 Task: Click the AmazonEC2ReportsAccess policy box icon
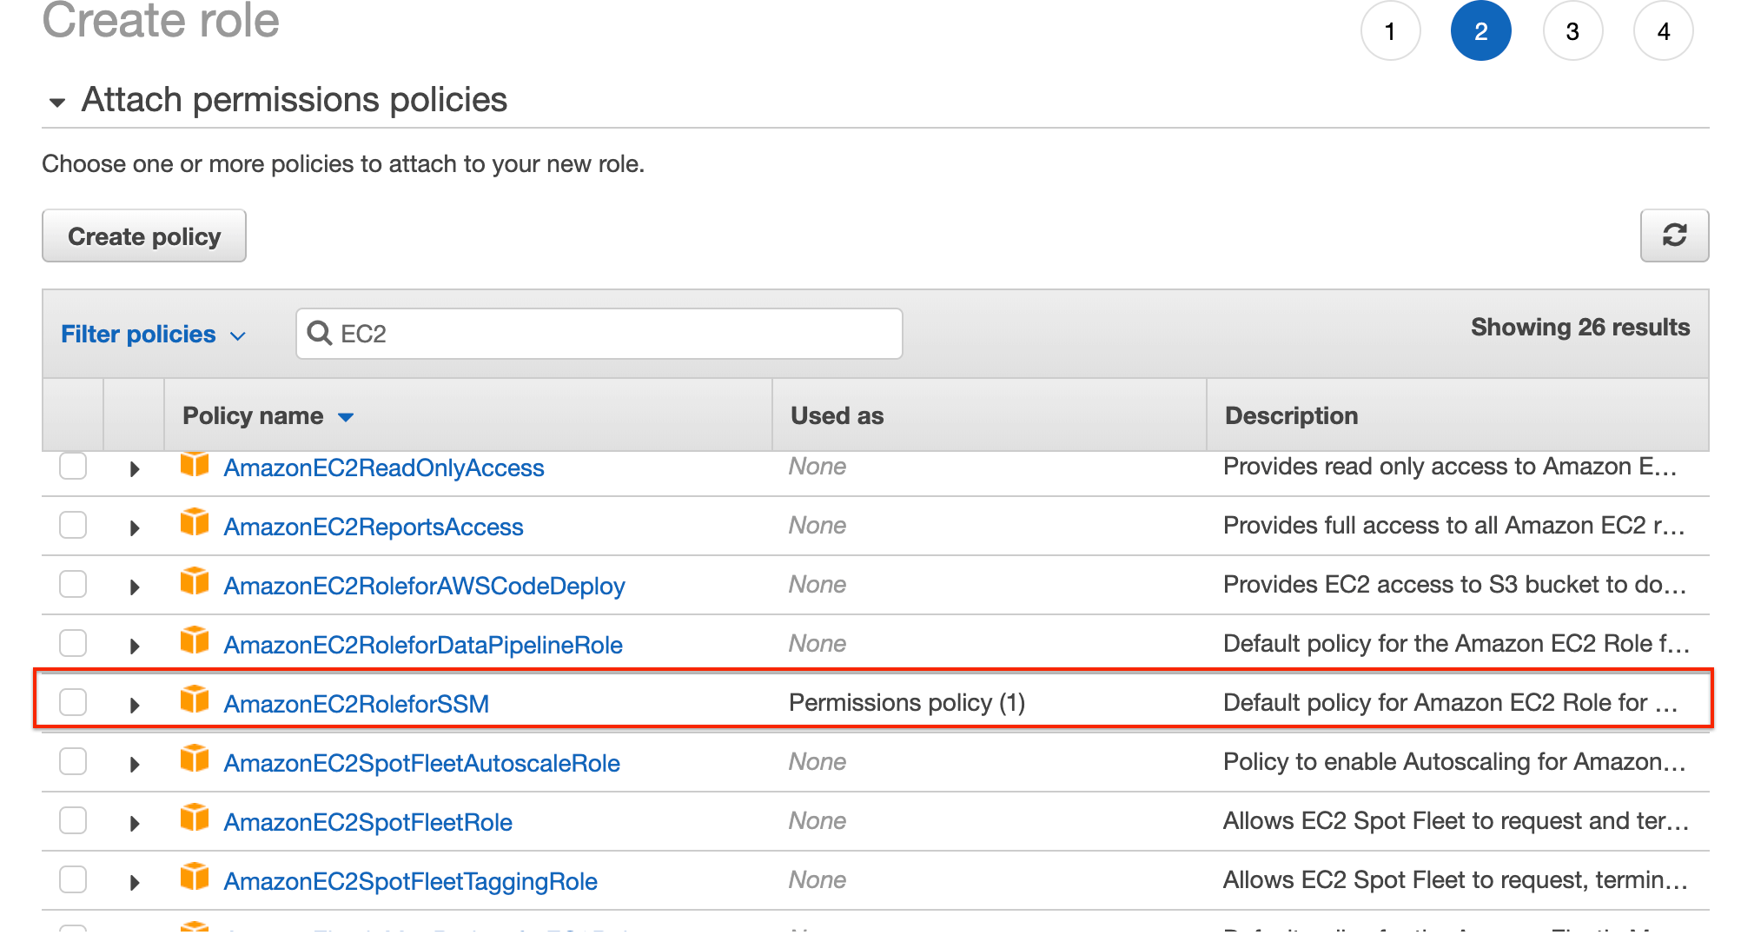195,523
